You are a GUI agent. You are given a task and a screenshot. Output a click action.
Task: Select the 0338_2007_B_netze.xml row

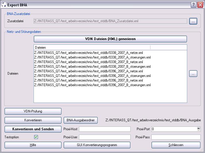point(88,62)
